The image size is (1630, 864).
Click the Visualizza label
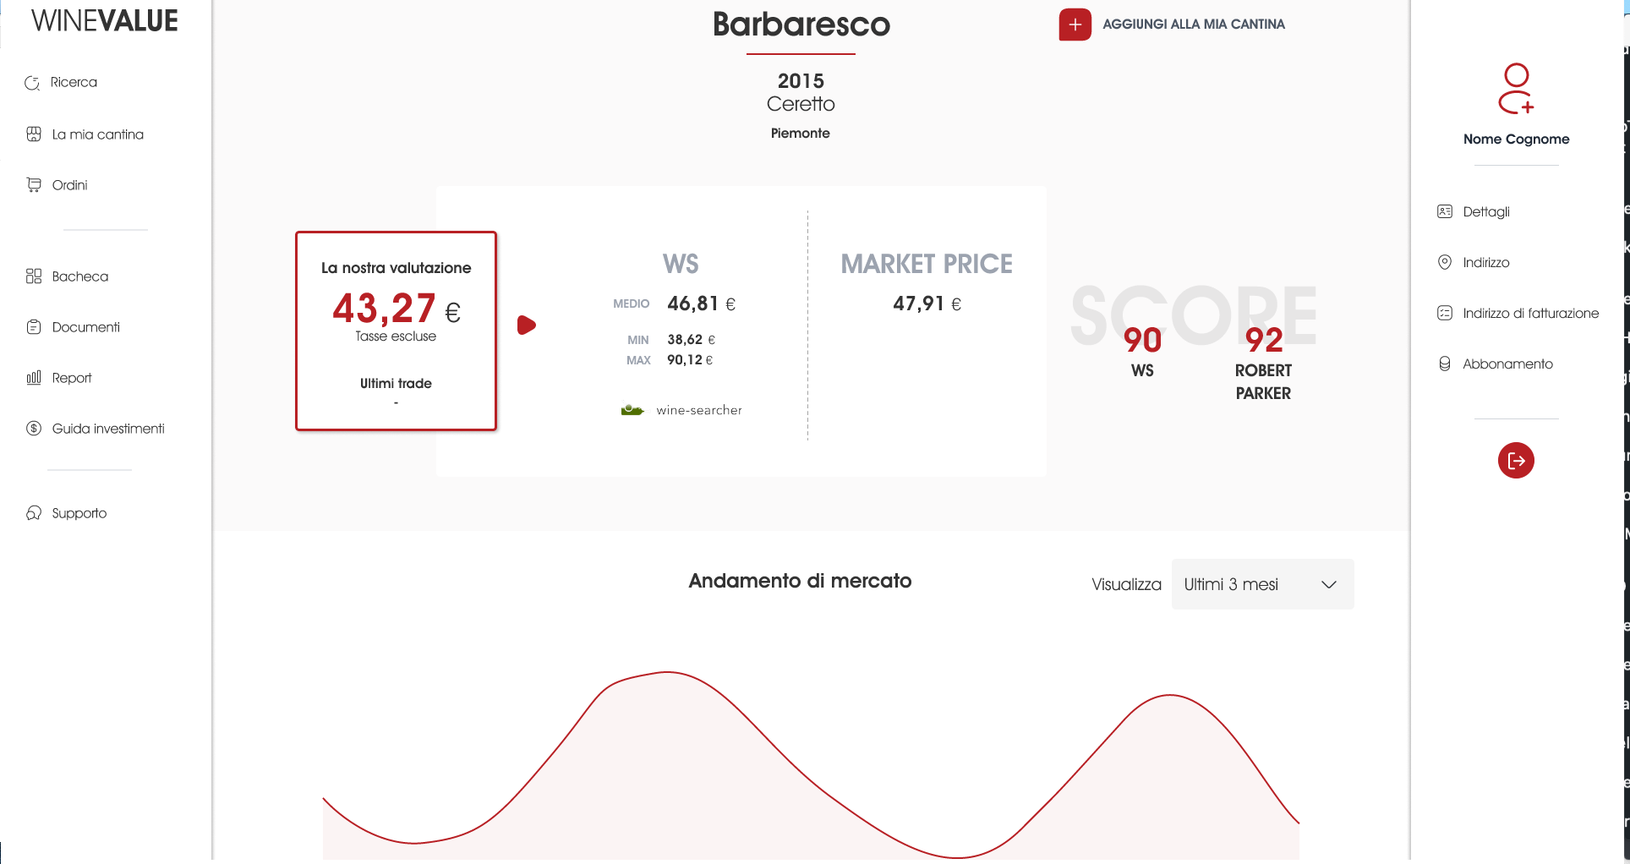(1126, 585)
